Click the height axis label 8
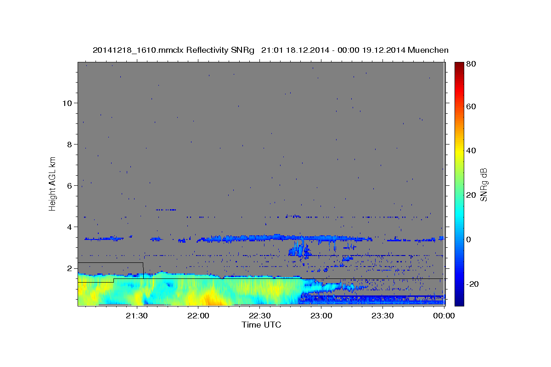The width and height of the screenshot is (551, 367). click(x=70, y=144)
